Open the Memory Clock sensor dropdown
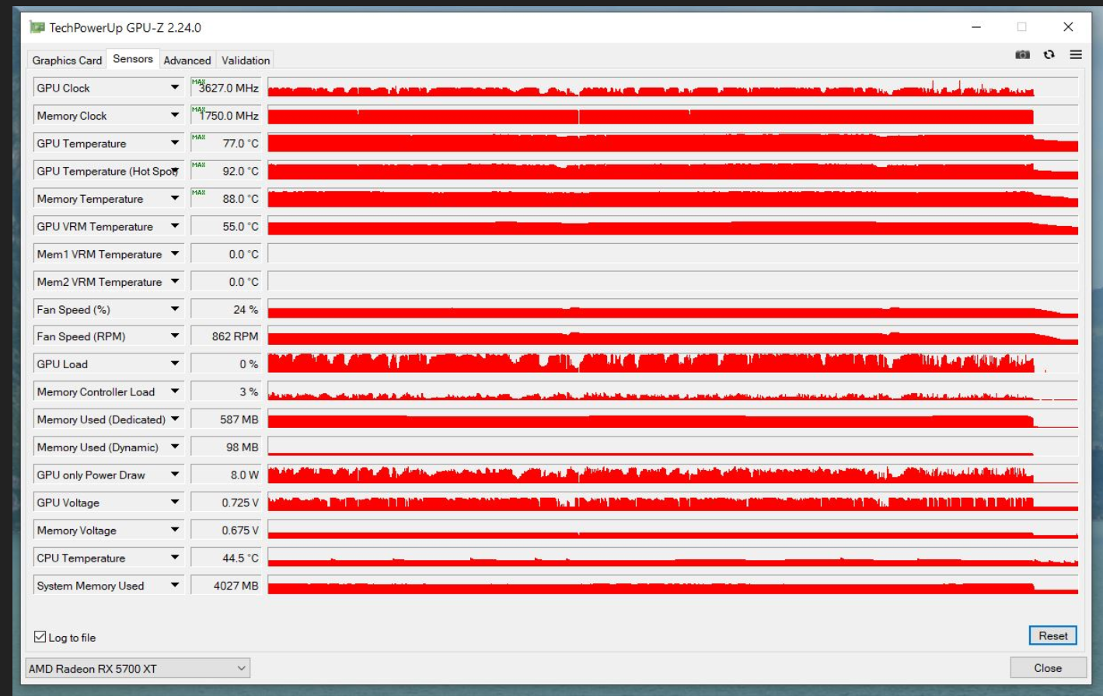The image size is (1103, 696). [175, 116]
